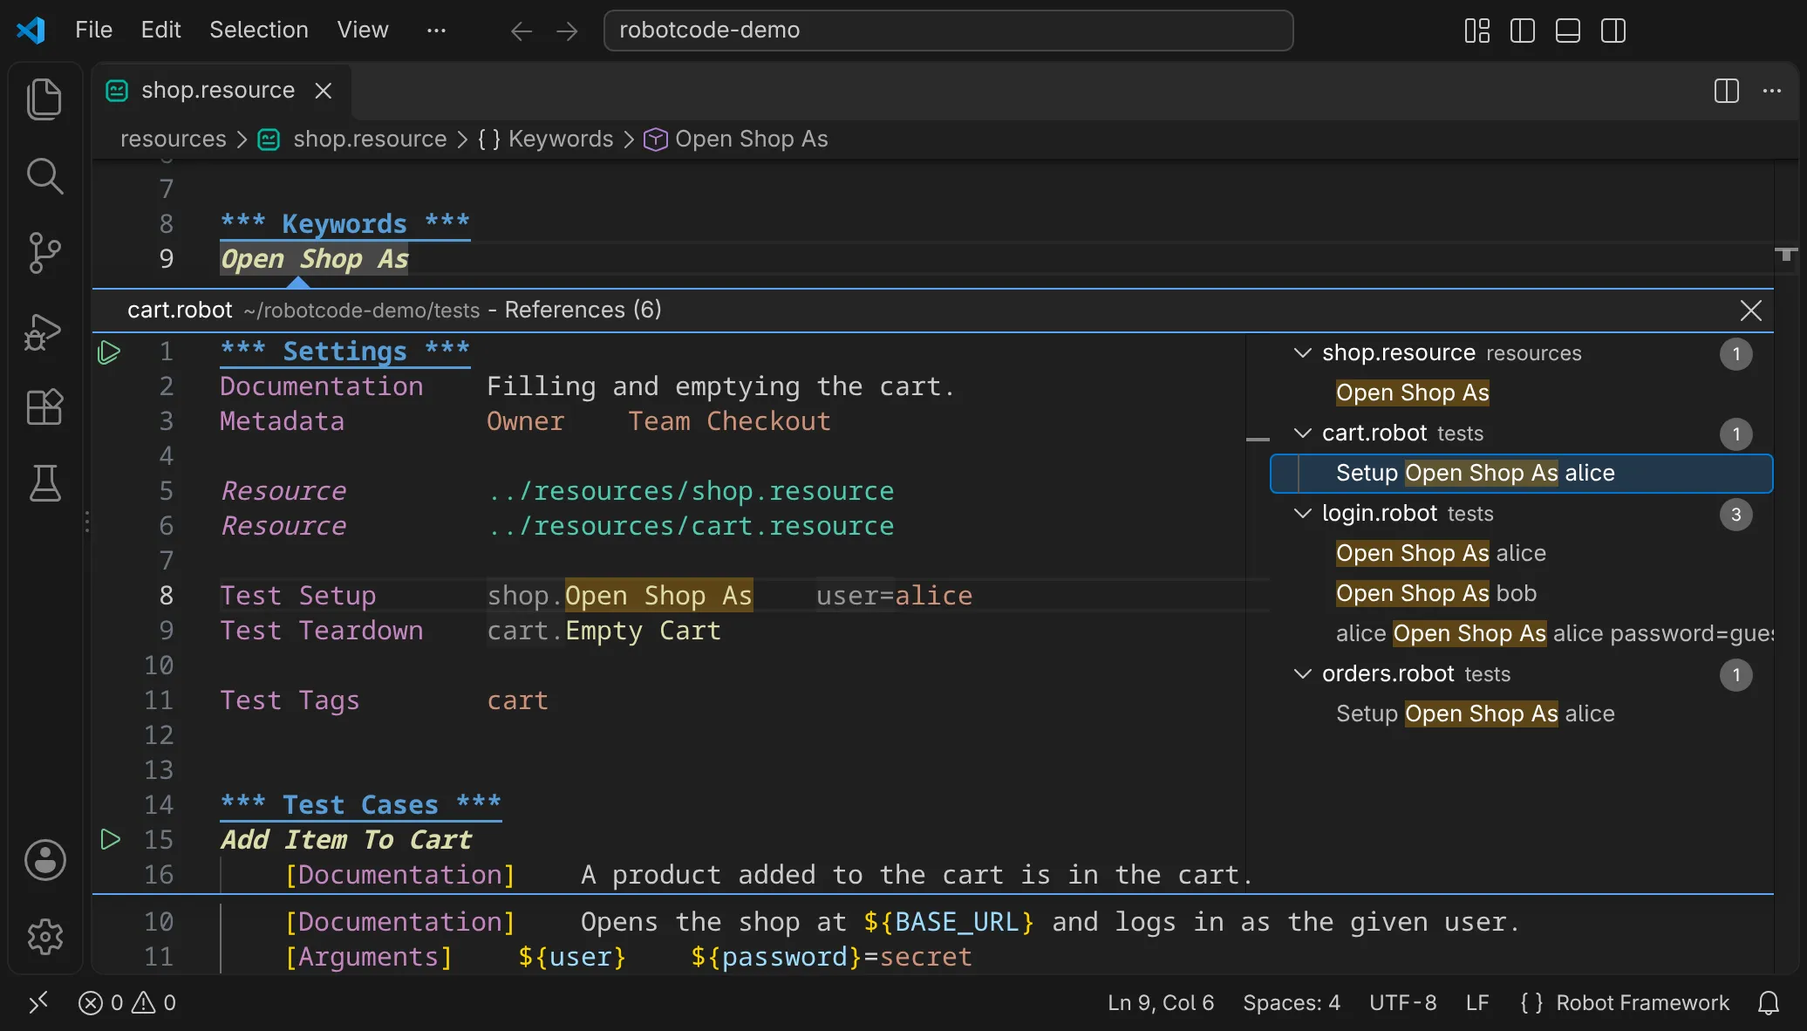Open the File menu

click(x=93, y=31)
